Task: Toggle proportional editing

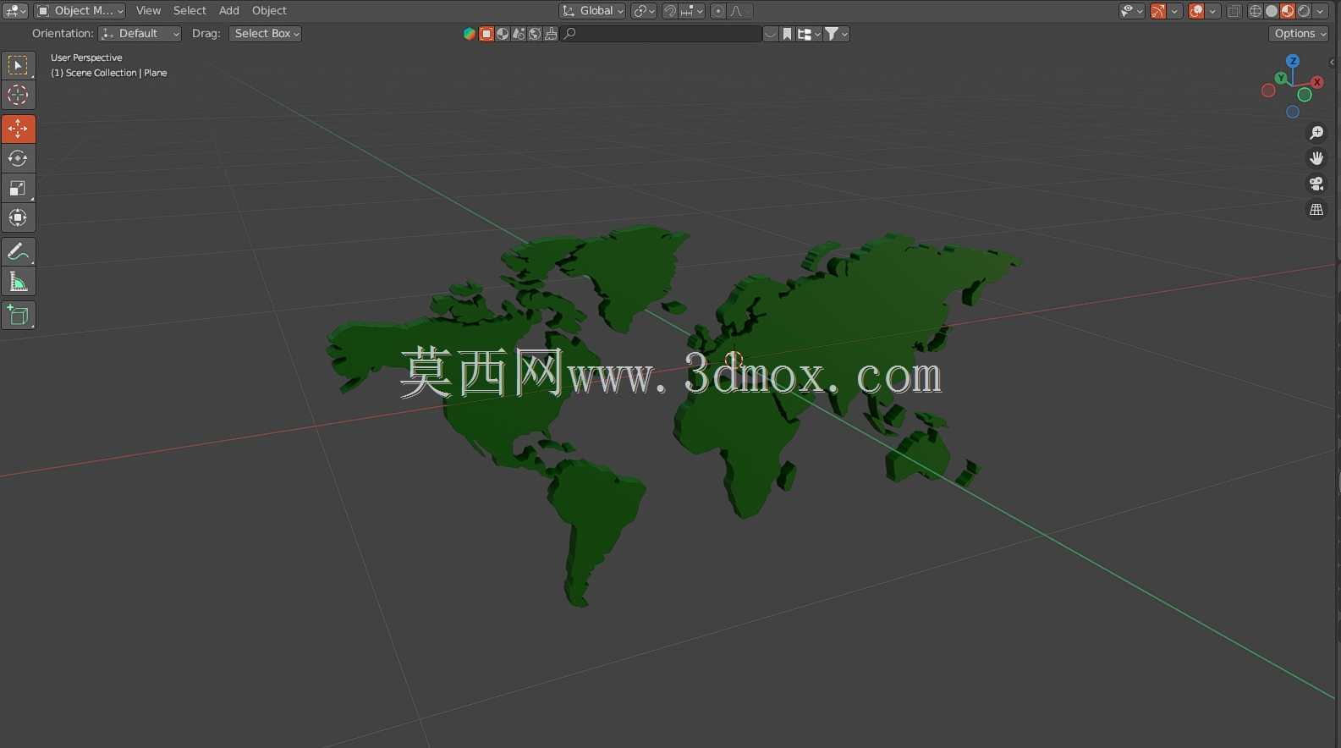Action: tap(718, 11)
